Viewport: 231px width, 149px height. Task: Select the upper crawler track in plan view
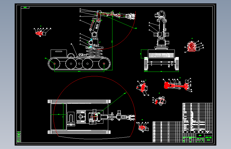79,101
